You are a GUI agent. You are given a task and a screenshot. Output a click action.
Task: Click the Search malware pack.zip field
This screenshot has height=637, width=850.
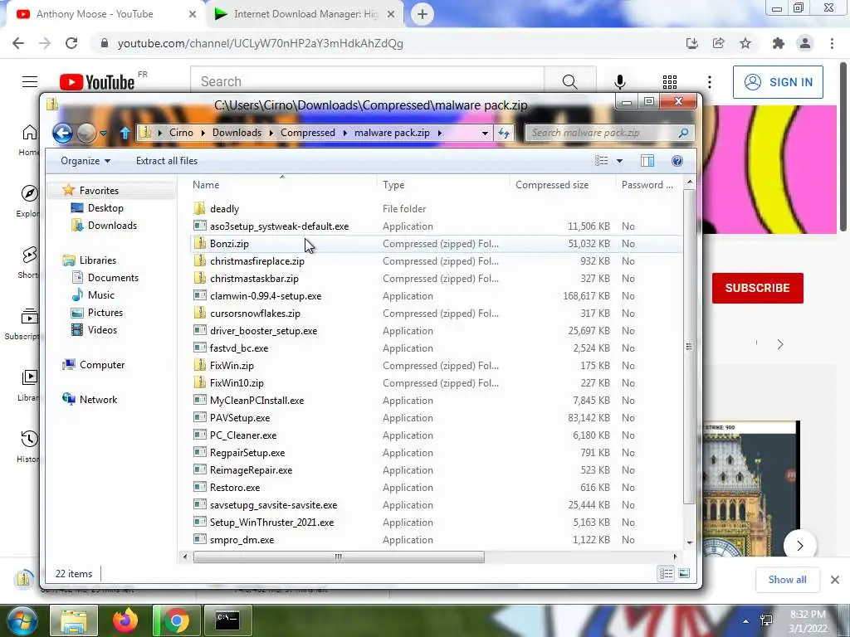point(610,133)
